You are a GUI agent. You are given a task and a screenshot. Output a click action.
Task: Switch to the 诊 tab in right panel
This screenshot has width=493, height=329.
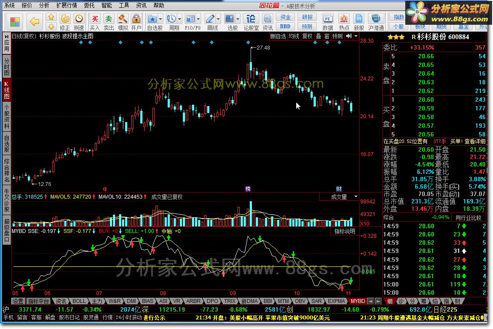click(x=401, y=301)
